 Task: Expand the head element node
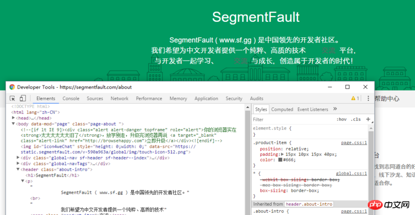(x=13, y=118)
